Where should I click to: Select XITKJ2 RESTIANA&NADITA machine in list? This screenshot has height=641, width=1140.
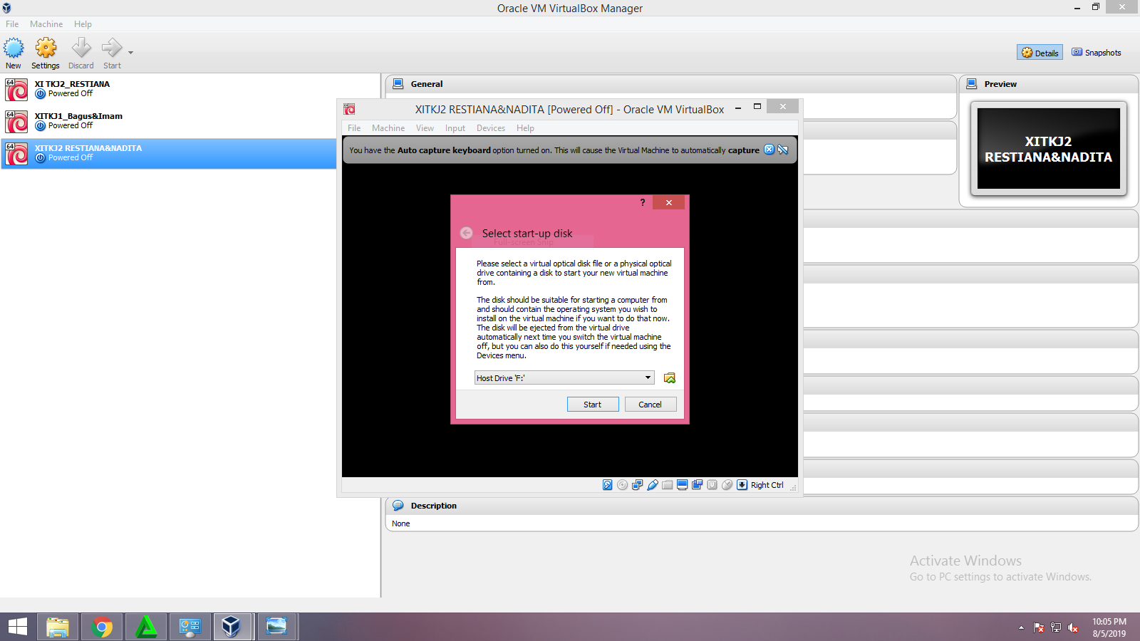click(x=169, y=153)
